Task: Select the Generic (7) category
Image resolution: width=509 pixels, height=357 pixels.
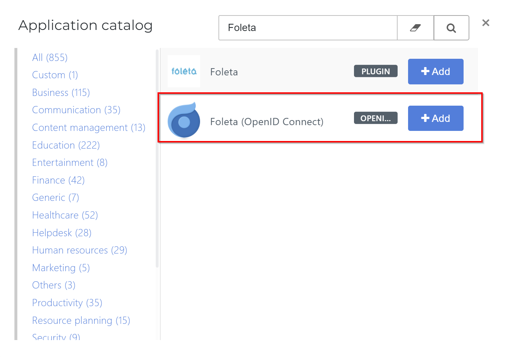Action: pos(56,198)
